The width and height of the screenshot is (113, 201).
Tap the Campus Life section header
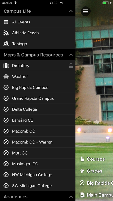(x=38, y=11)
